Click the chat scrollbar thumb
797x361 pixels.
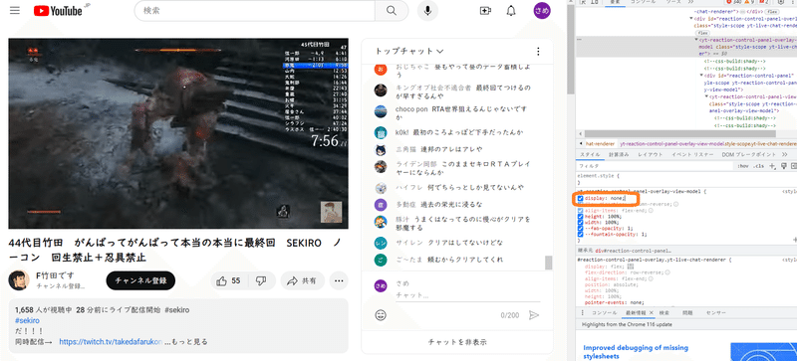549,263
